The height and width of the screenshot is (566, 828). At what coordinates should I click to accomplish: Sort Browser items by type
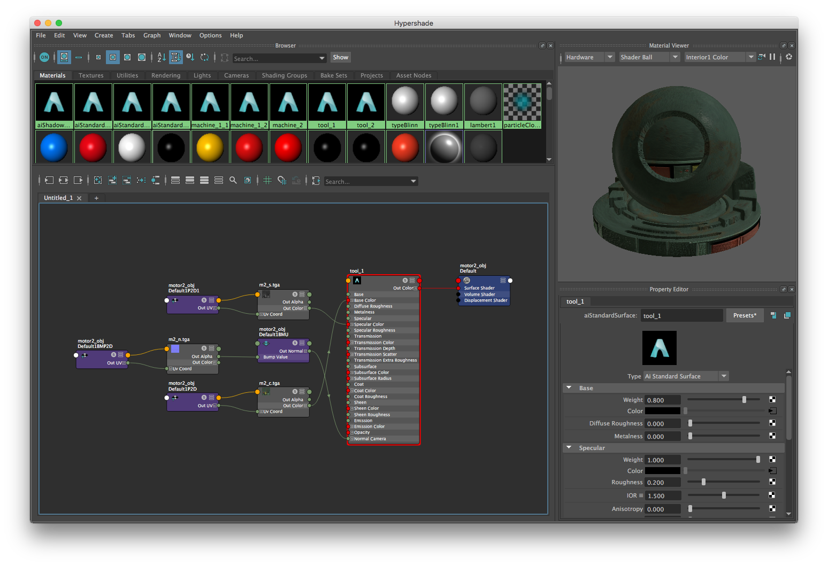coord(176,57)
